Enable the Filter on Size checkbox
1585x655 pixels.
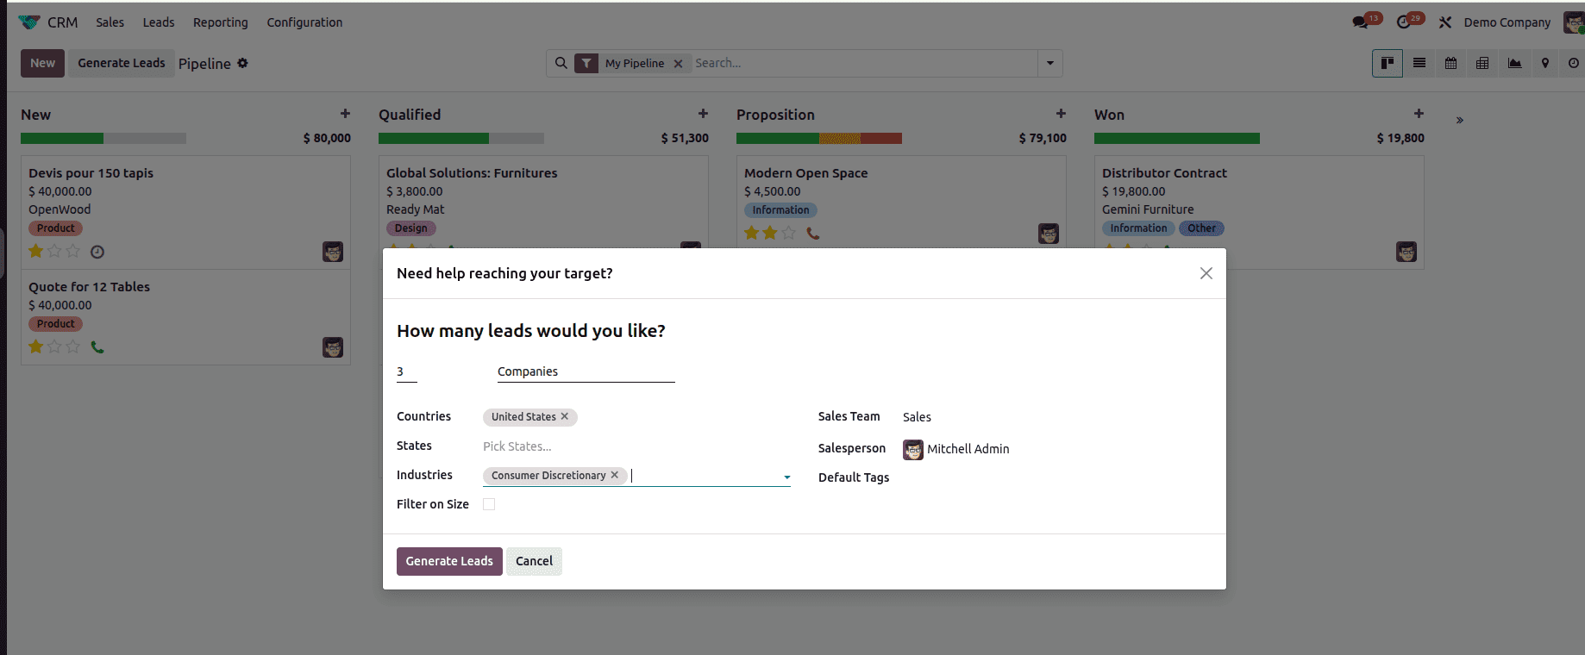click(489, 504)
